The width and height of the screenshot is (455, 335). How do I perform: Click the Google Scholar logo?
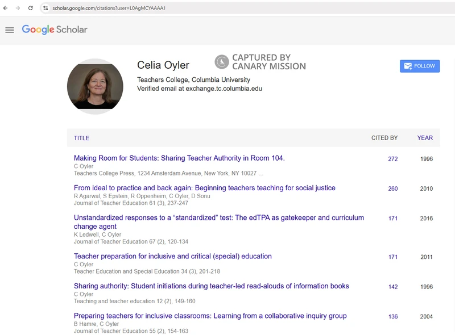(55, 30)
